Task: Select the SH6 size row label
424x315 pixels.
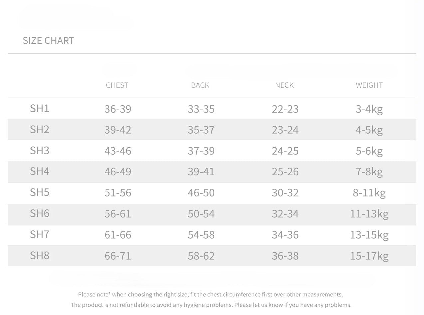Action: tap(40, 213)
